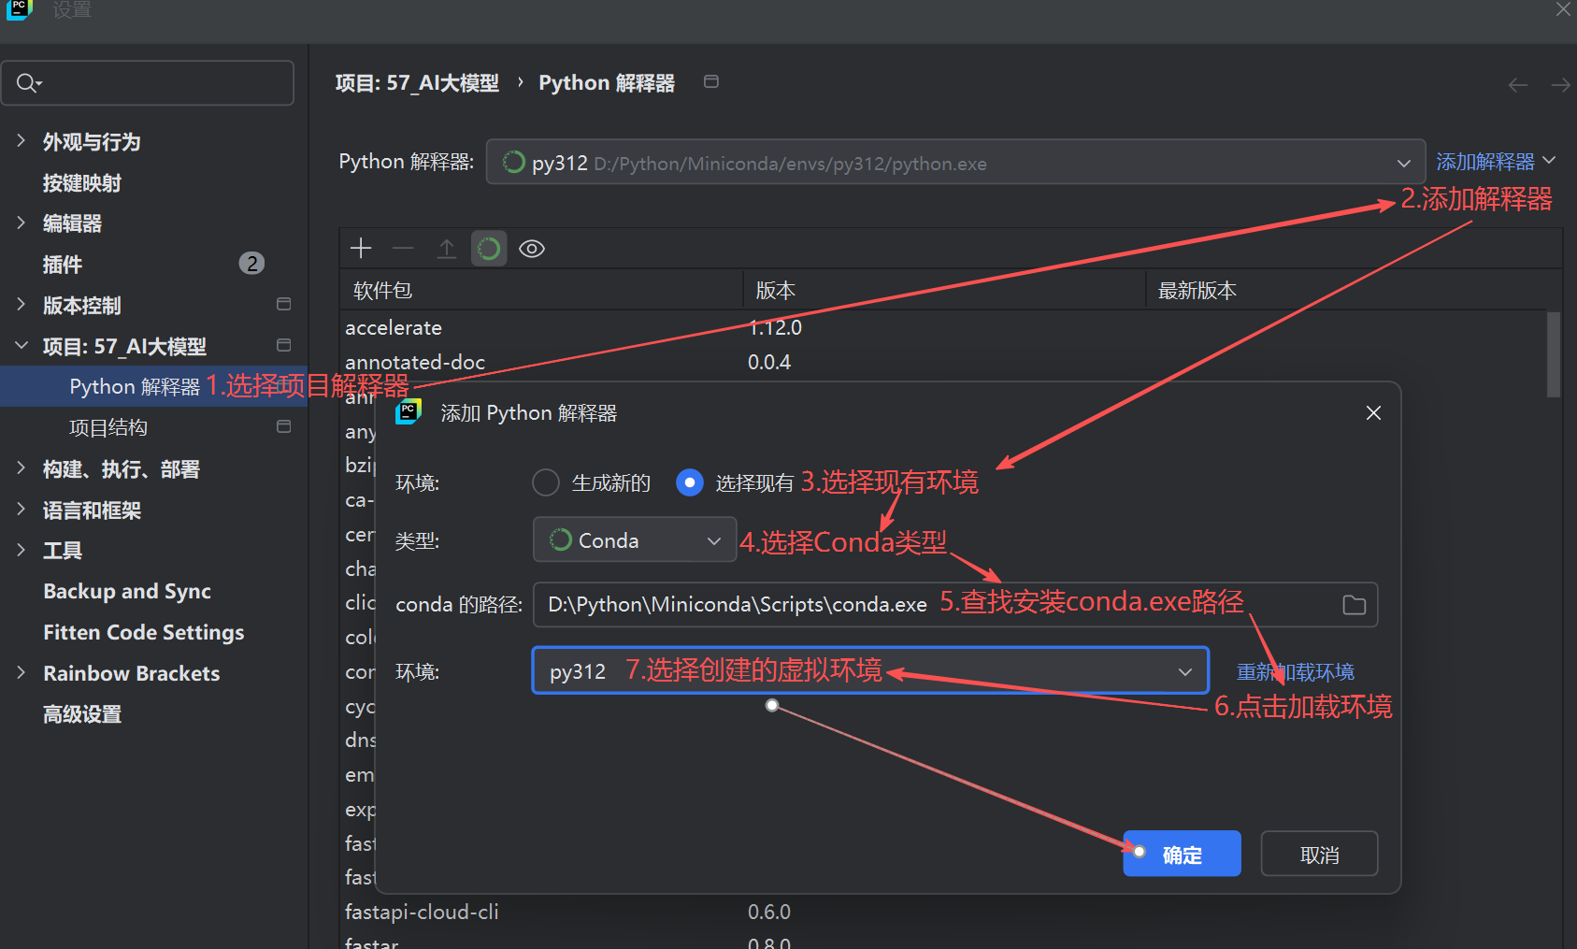
Task: Open Backup and Sync settings
Action: (x=127, y=591)
